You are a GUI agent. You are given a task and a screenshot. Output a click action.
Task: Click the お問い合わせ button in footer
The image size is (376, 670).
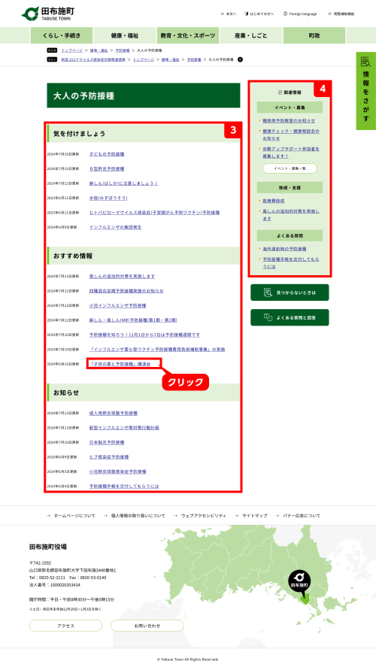coord(147,626)
